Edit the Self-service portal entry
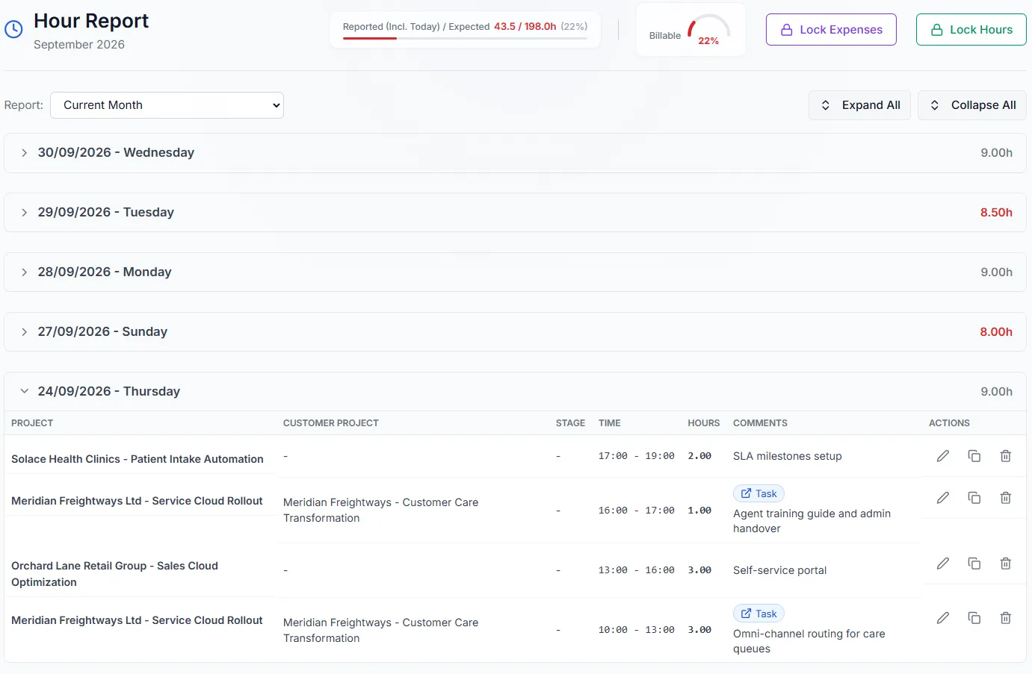The width and height of the screenshot is (1032, 674). pyautogui.click(x=943, y=564)
